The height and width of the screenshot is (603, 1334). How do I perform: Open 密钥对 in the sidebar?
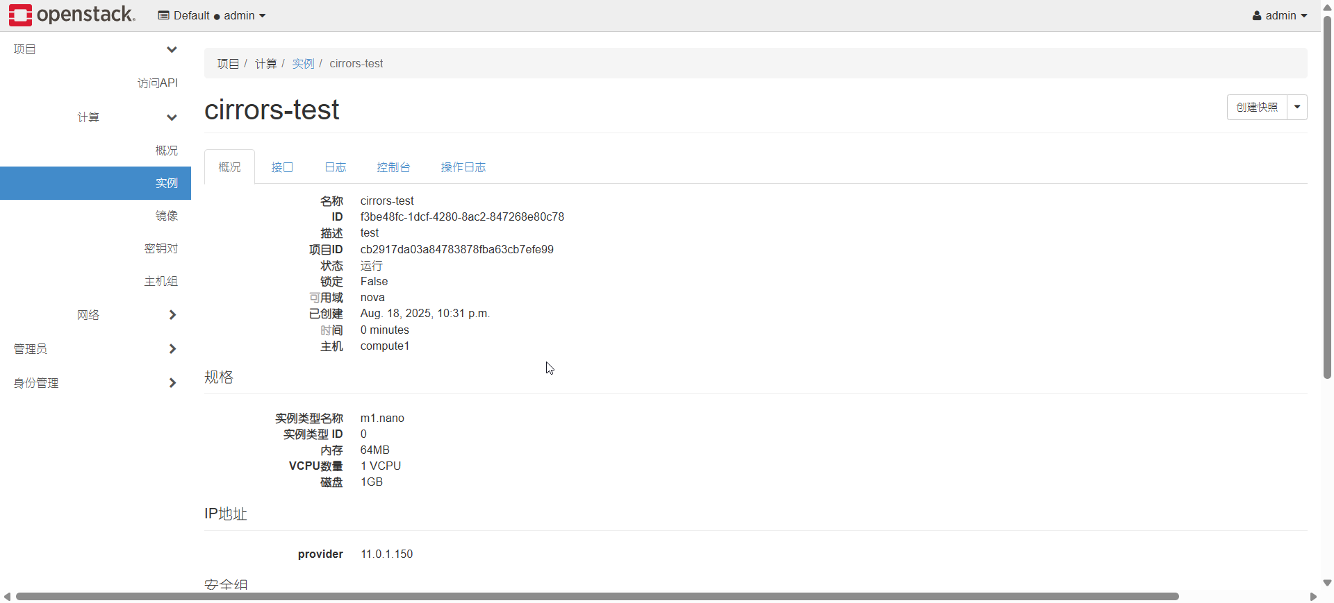click(x=161, y=248)
